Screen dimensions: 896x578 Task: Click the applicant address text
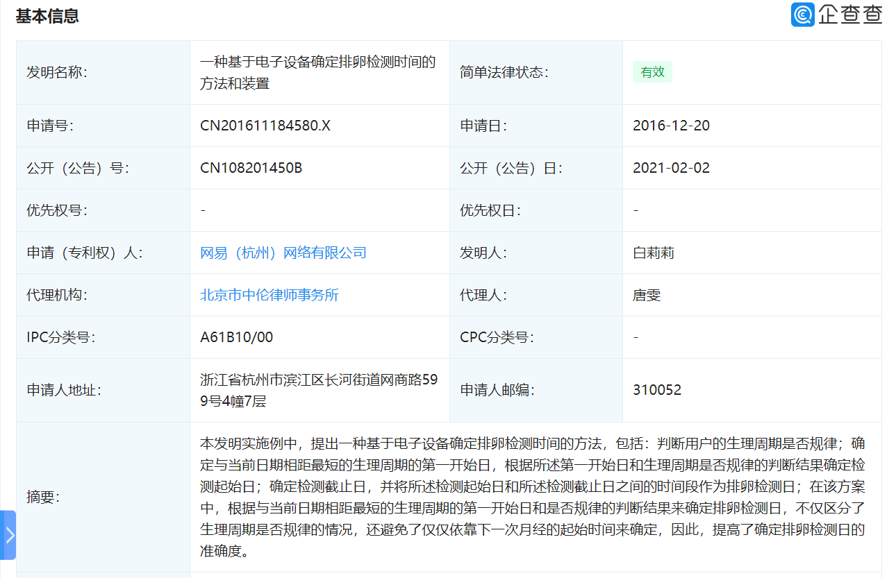tap(319, 390)
